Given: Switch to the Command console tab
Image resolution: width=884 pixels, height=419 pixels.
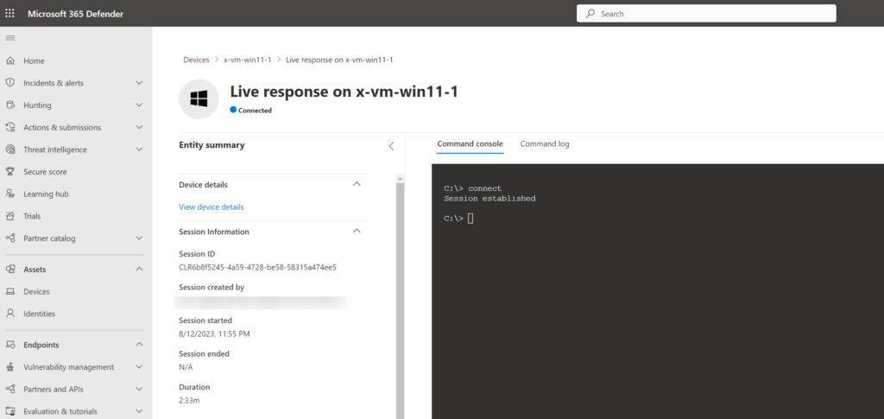Looking at the screenshot, I should pyautogui.click(x=470, y=143).
